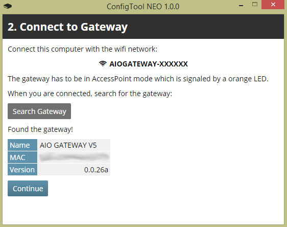Click the Name header cell
The image size is (287, 227).
[22, 145]
